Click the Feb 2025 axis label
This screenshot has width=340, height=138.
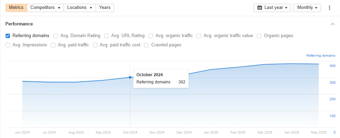click(238, 133)
